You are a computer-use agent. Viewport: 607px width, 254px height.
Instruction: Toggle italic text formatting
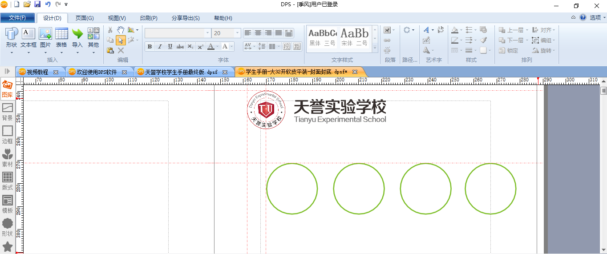click(160, 47)
